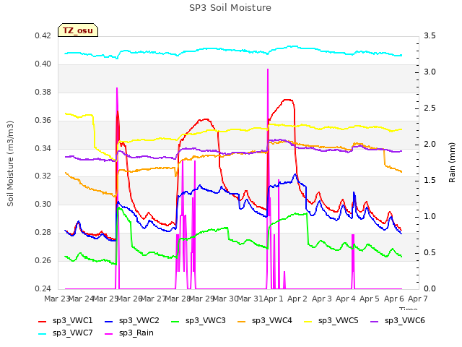
Task: Click the sp3_VWC5 legend label
Action: 339,320
